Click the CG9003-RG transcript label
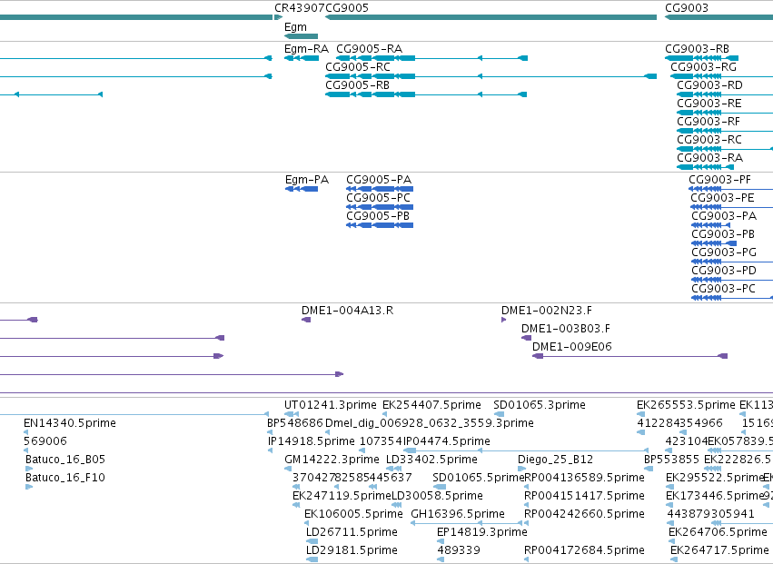Image resolution: width=773 pixels, height=564 pixels. [x=703, y=67]
